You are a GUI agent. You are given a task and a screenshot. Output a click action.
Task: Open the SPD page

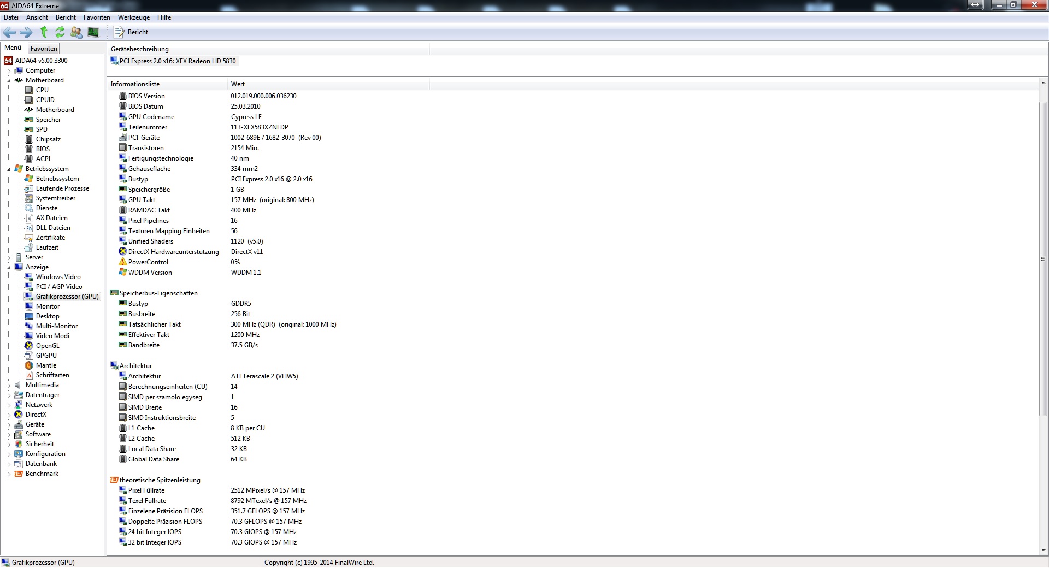[42, 129]
